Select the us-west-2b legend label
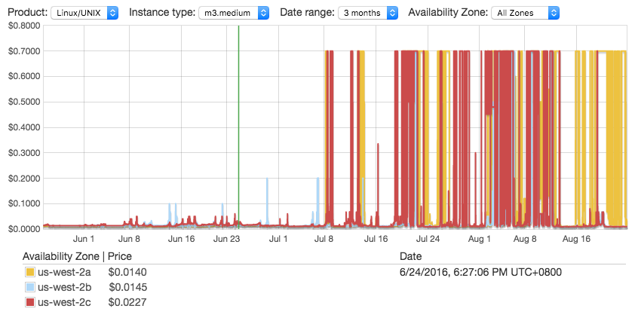The height and width of the screenshot is (324, 638). coord(64,287)
